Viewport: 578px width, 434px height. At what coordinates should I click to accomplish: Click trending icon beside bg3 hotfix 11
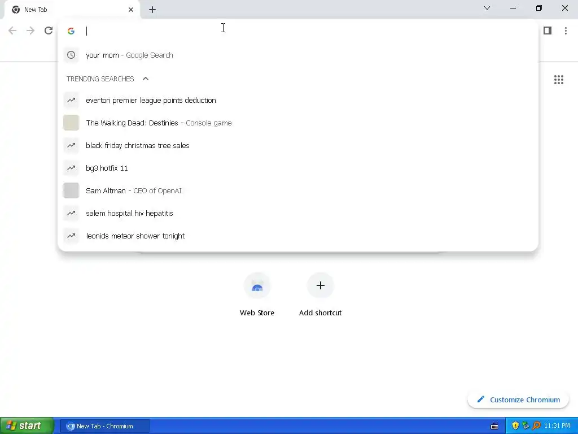point(71,168)
